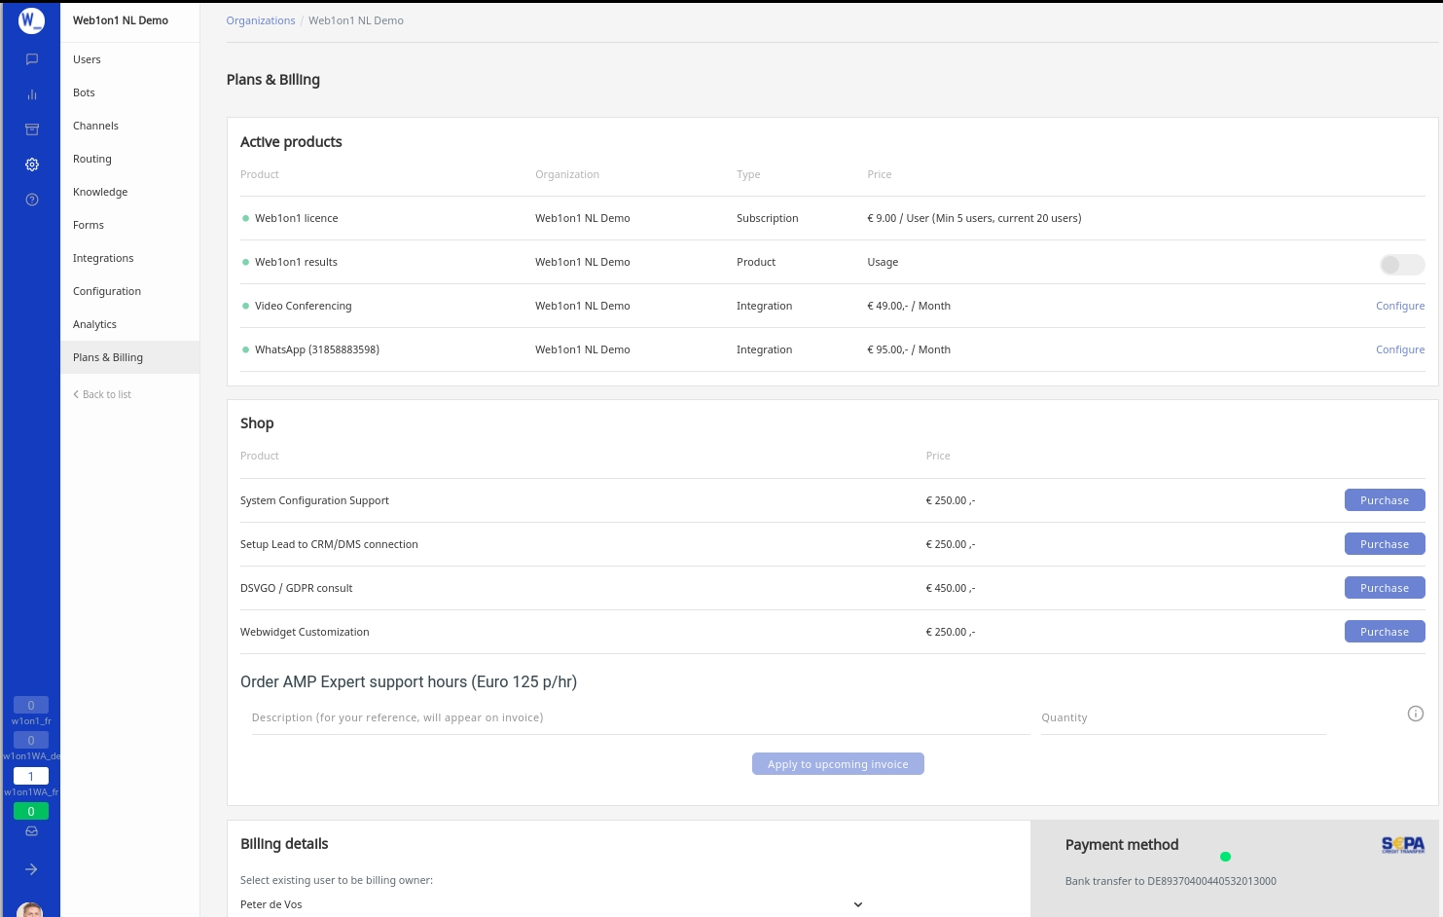Open the inbox tray icon
The image size is (1443, 917).
coord(31,831)
